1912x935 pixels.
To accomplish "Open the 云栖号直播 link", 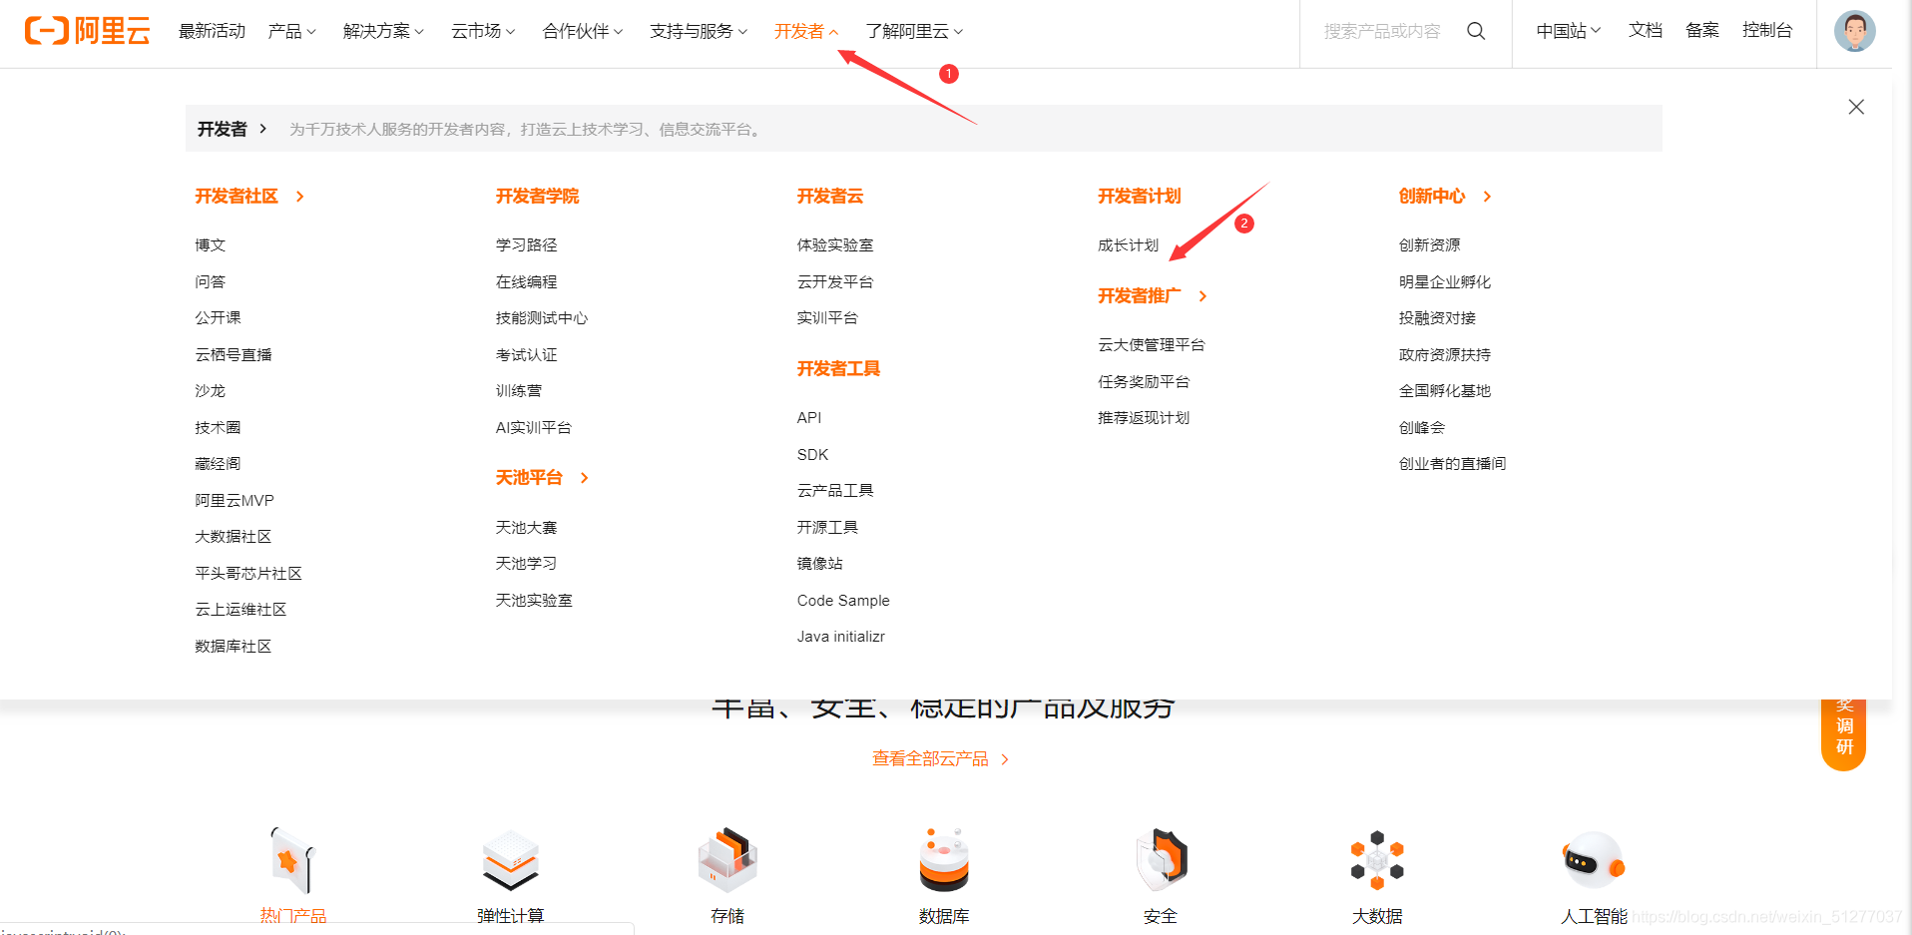I will [234, 354].
